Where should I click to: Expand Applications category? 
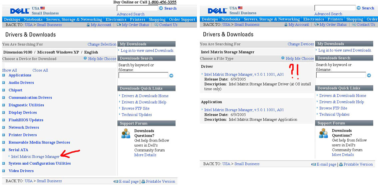click(x=4, y=75)
